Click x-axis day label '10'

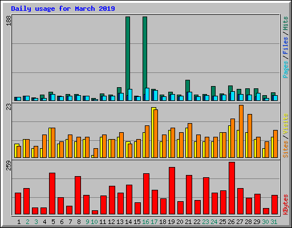coord(95,222)
